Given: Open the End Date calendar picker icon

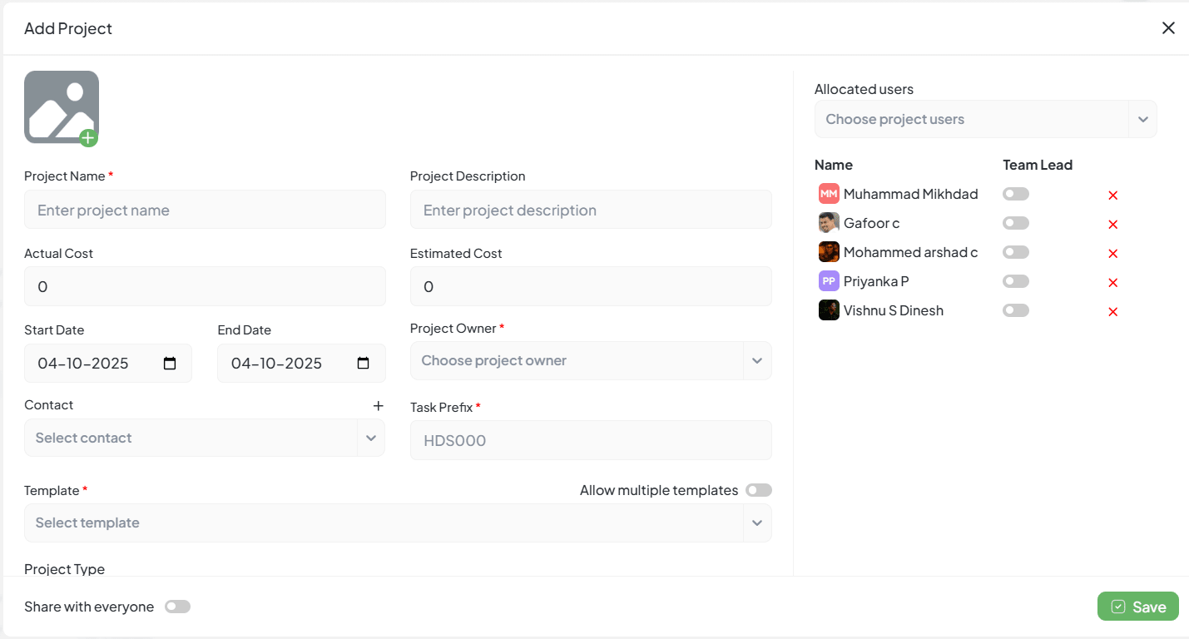Looking at the screenshot, I should [363, 364].
